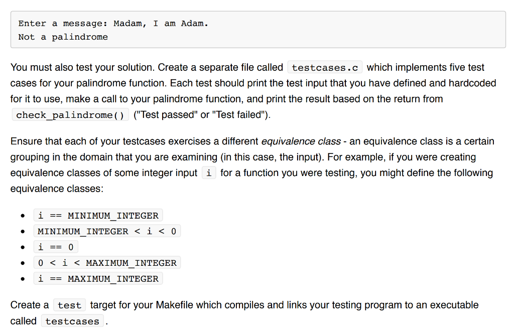Click '0 < i < MAXIMUM_INTEGER' code item

tap(107, 263)
